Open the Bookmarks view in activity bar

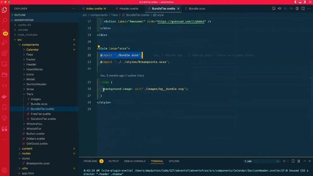4,108
